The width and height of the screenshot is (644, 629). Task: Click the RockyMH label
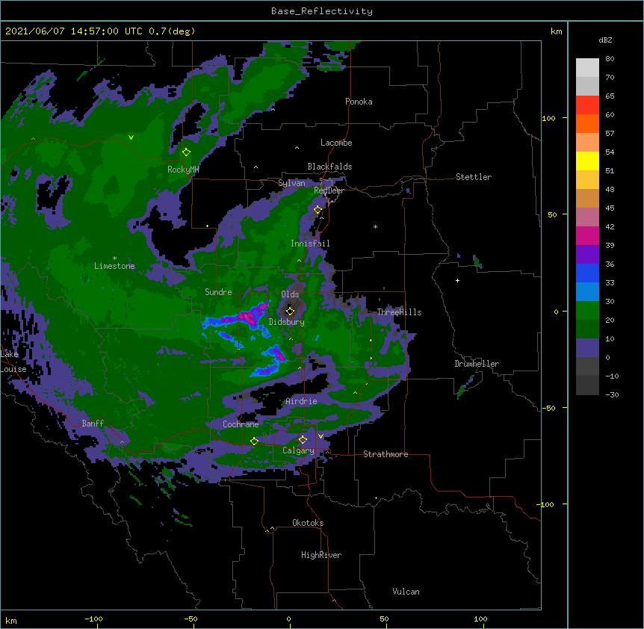[x=183, y=170]
